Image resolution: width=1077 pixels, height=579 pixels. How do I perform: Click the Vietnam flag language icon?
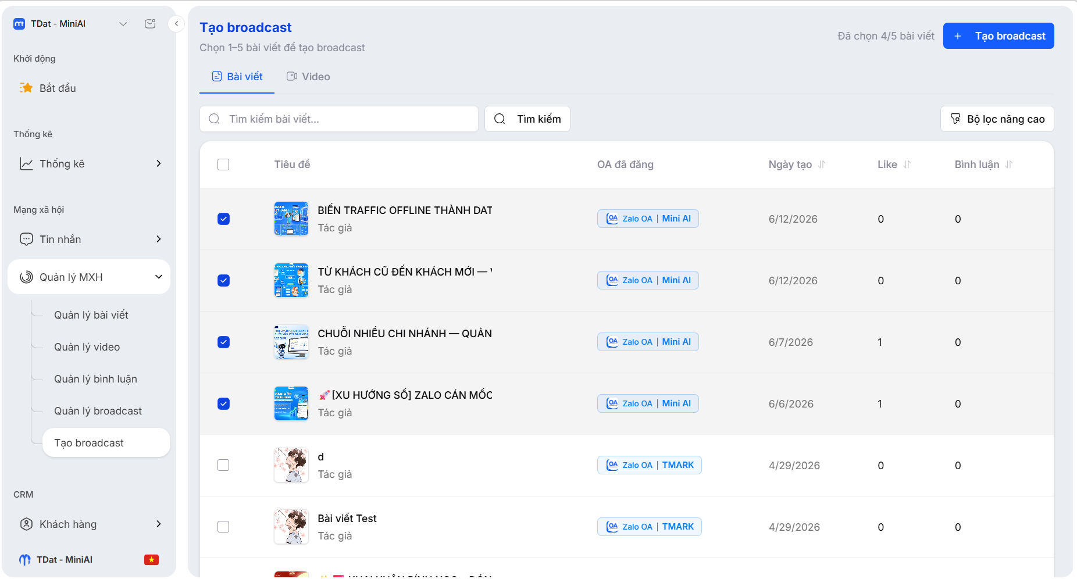click(x=152, y=560)
